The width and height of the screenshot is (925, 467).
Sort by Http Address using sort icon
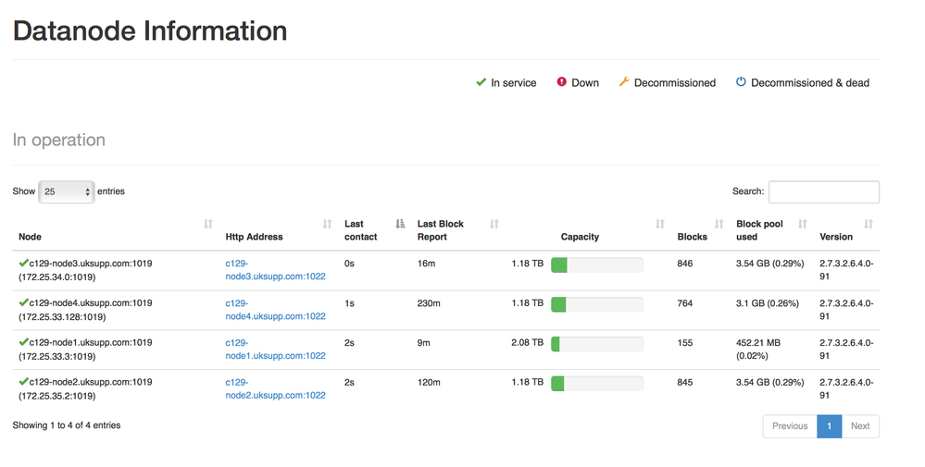click(327, 224)
